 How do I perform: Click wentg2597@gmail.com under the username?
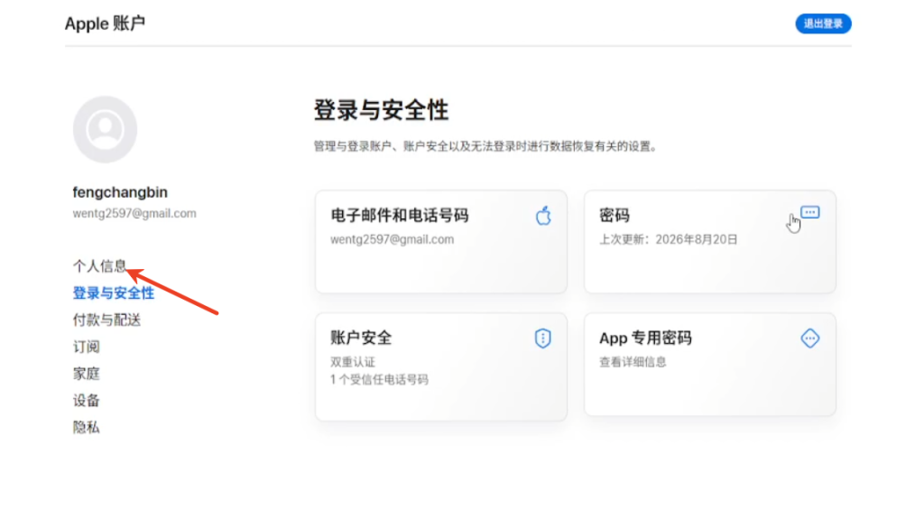[134, 213]
